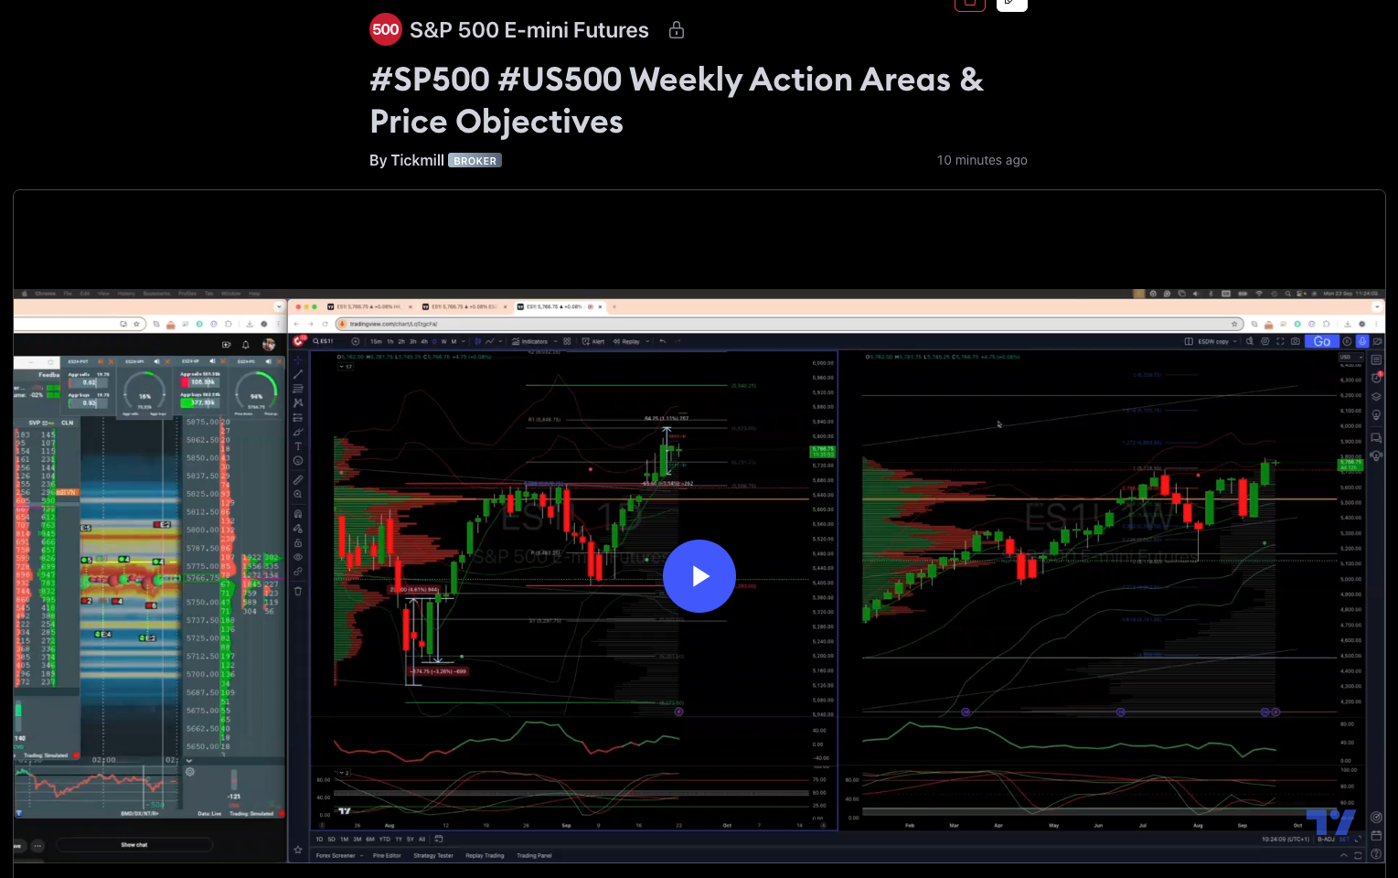Click the Trading Panel tab in the video frame
The image size is (1398, 878).
pos(534,856)
